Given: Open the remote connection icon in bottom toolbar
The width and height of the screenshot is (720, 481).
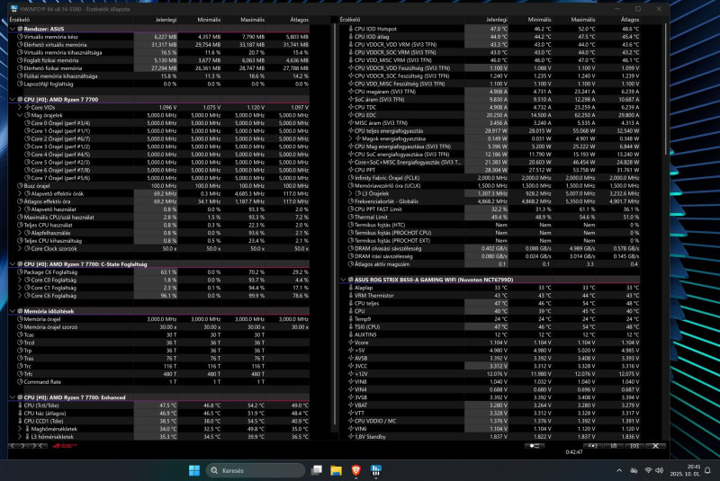Looking at the screenshot, I should pos(535,446).
